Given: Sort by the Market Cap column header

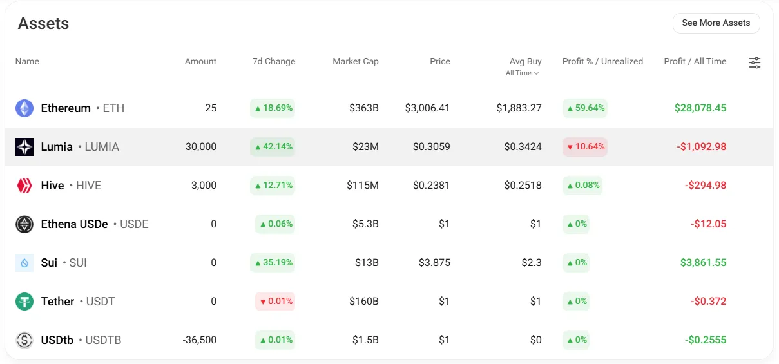Looking at the screenshot, I should pyautogui.click(x=356, y=62).
